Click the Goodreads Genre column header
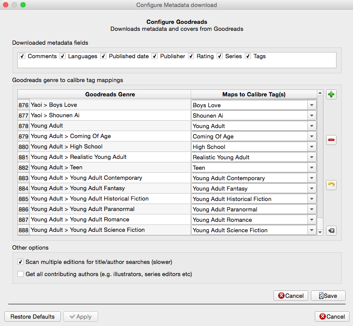Screen dimensions: 353x326 (110, 94)
